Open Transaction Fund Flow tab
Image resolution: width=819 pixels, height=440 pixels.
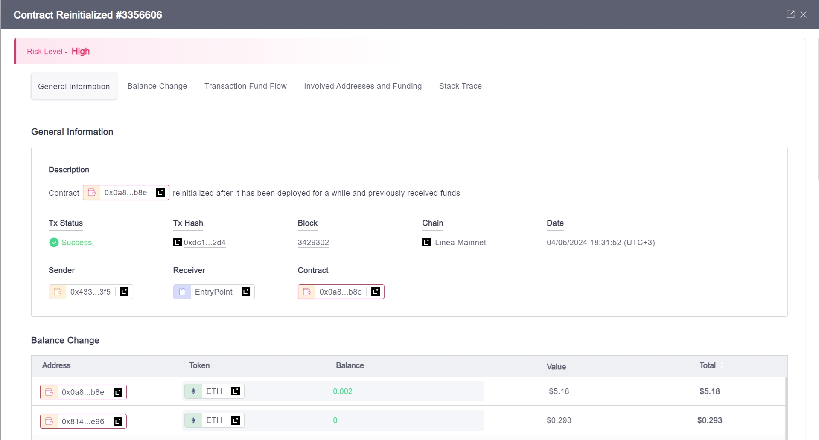point(245,86)
